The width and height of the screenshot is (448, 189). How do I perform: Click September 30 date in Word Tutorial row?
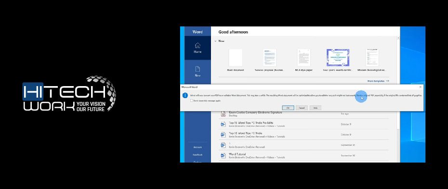348,156
